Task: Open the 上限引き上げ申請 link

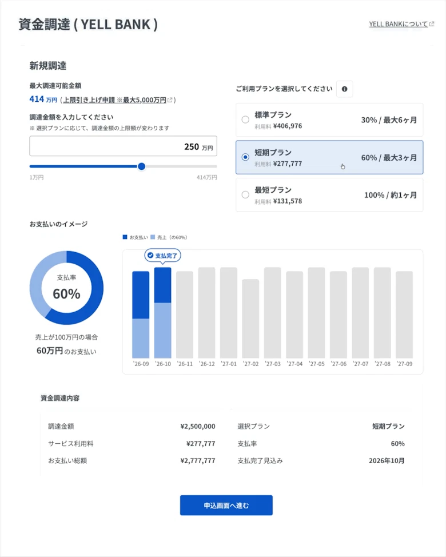Action: point(89,100)
